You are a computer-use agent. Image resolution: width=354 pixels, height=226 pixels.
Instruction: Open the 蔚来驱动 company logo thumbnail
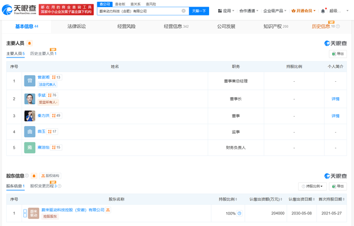click(34, 213)
